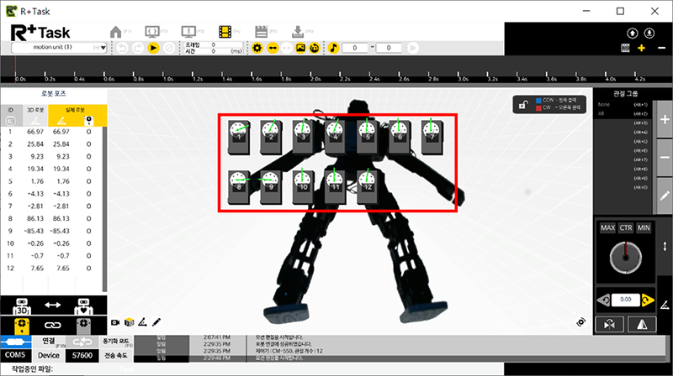
Task: Open the film strip motion editor icon
Action: coord(224,32)
